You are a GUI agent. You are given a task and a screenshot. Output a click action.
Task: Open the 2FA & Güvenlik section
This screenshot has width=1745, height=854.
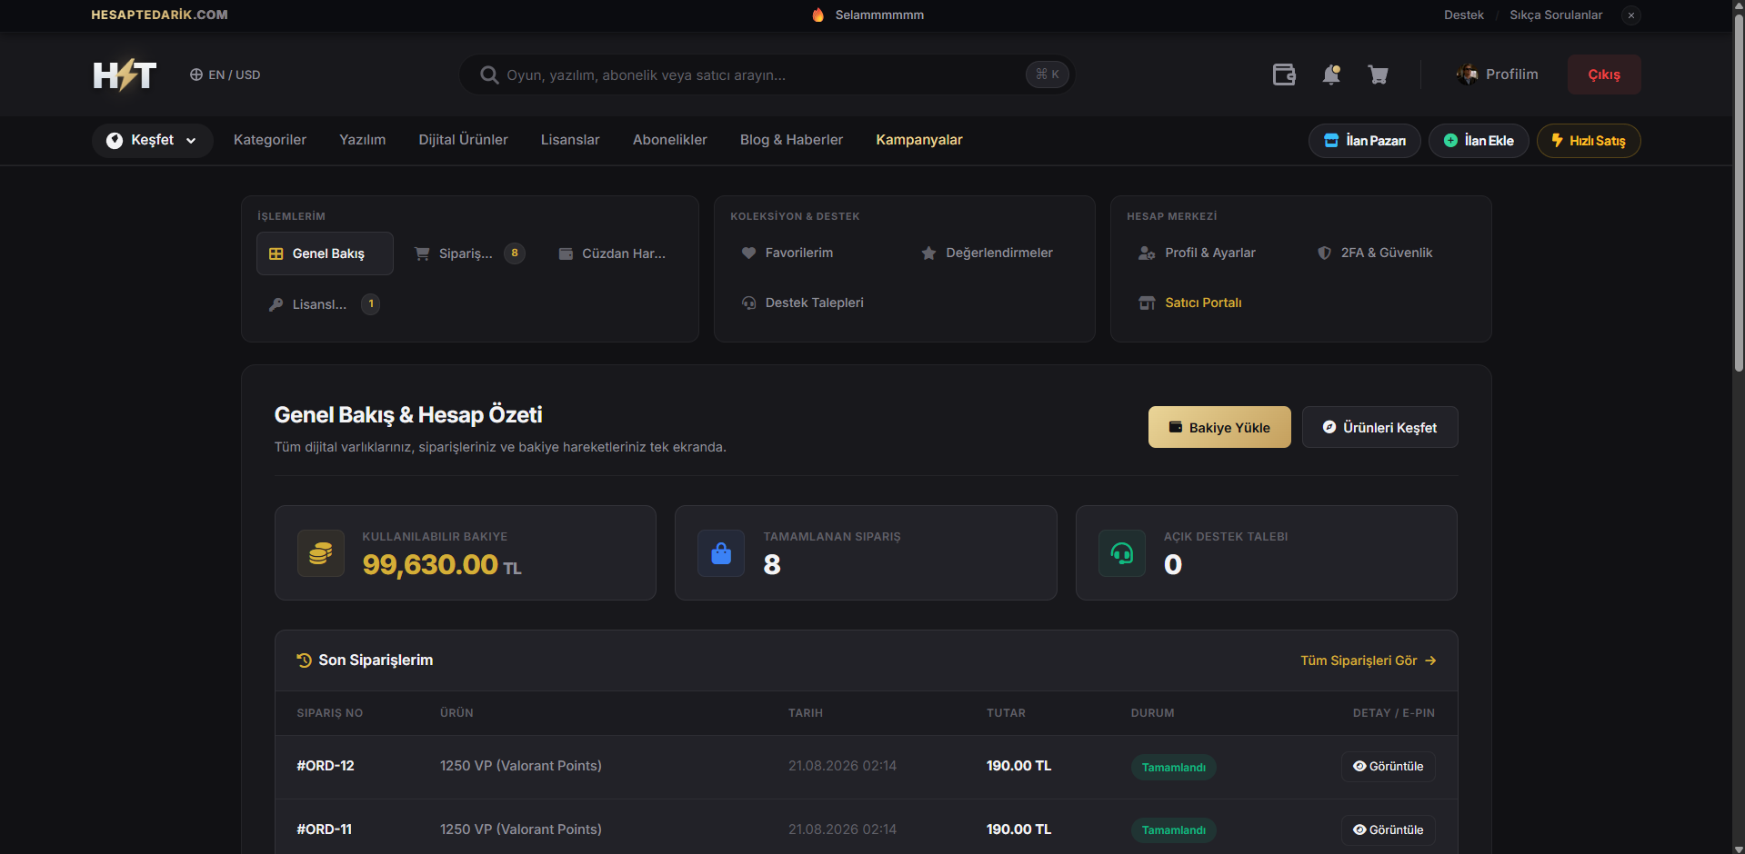[1375, 253]
